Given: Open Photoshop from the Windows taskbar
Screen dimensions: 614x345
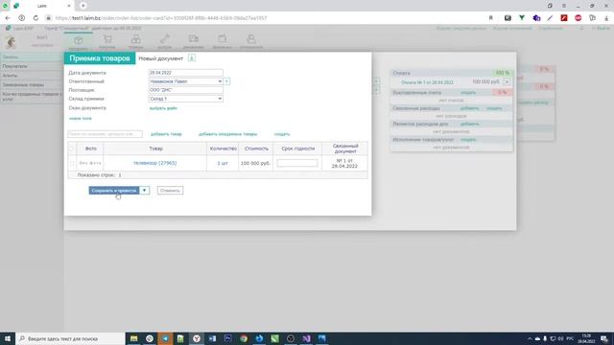Looking at the screenshot, I should [228, 338].
